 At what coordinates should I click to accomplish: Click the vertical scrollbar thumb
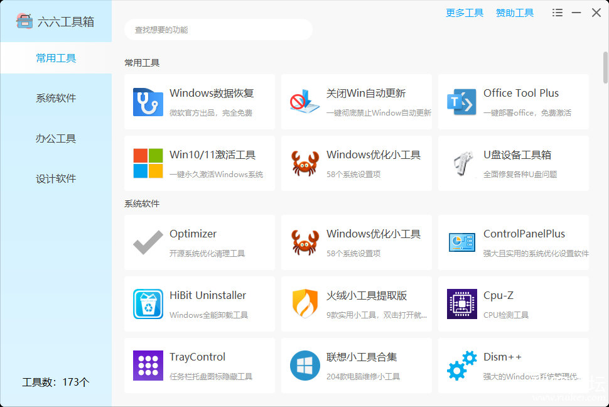pos(605,67)
